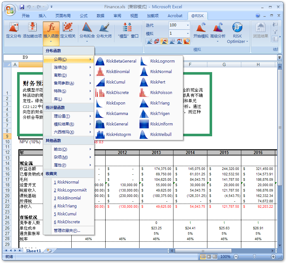Toggle the summary results window button
This screenshot has width=286, height=263.
[172, 42]
